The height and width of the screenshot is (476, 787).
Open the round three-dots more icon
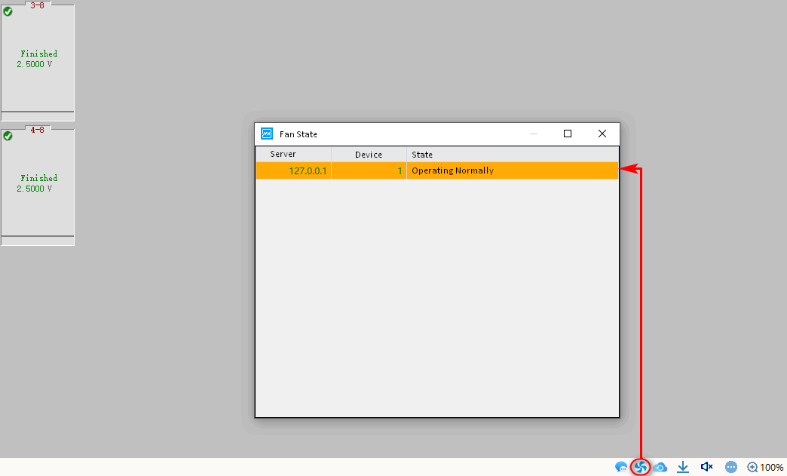point(730,468)
